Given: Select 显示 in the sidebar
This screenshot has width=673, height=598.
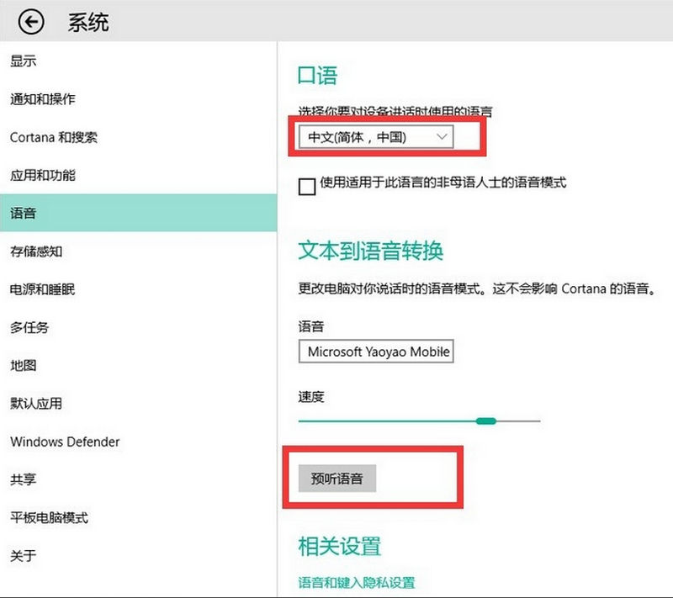Looking at the screenshot, I should 22,61.
